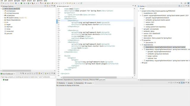Click the green Boot Dashboard toolbar icon
Image resolution: width=190 pixels, height=106 pixels.
[21, 3]
